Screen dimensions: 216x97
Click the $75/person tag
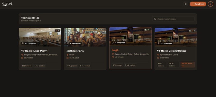point(117,65)
